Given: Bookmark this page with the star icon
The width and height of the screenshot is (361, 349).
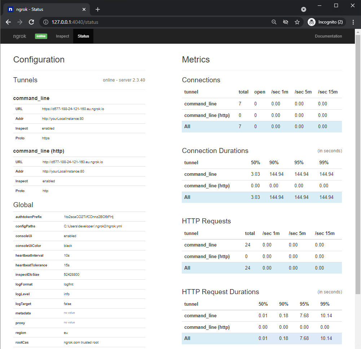Looking at the screenshot, I should click(x=297, y=22).
